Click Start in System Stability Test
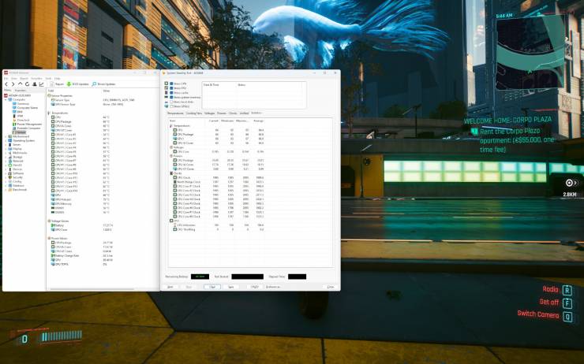The height and width of the screenshot is (364, 584). pos(170,287)
